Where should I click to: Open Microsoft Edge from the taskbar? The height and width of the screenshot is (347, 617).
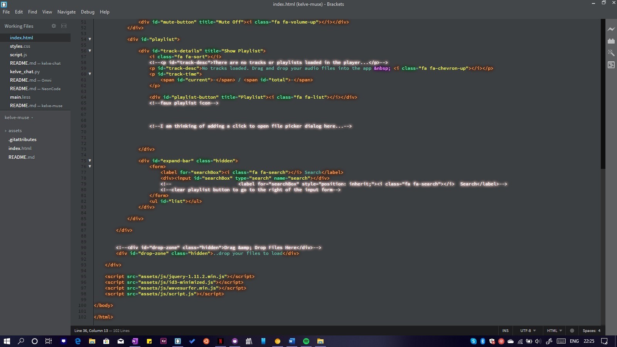click(78, 341)
